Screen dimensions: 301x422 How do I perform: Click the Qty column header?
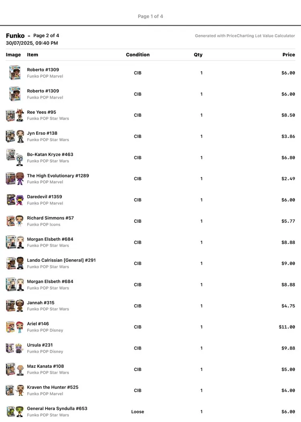tap(198, 55)
